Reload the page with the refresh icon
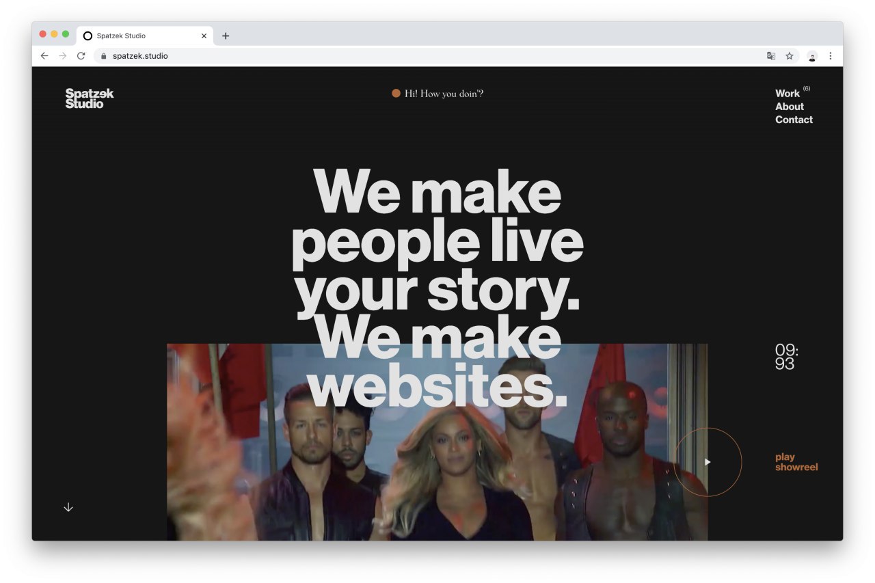 81,56
